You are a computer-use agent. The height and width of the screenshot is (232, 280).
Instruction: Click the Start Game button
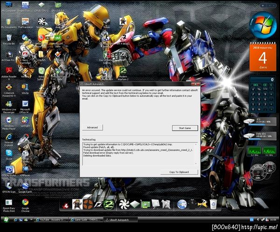pyautogui.click(x=185, y=128)
